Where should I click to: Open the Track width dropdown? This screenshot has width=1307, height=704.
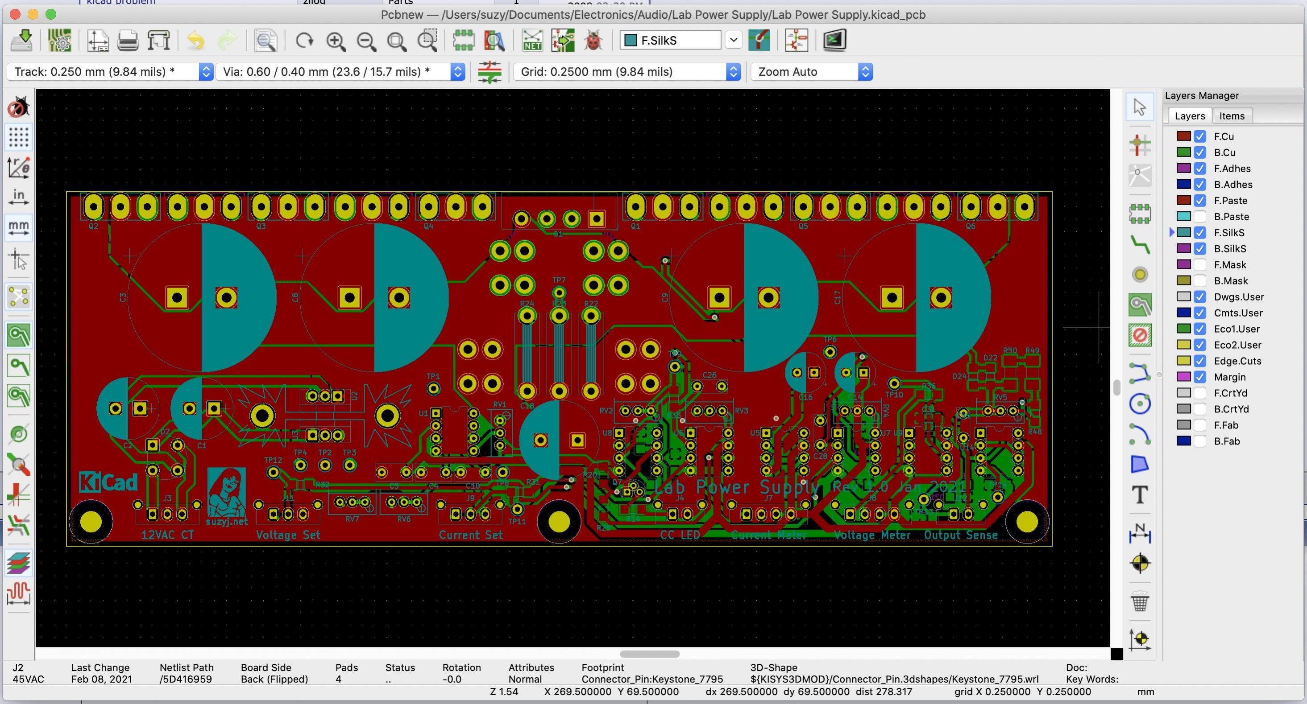click(x=110, y=71)
